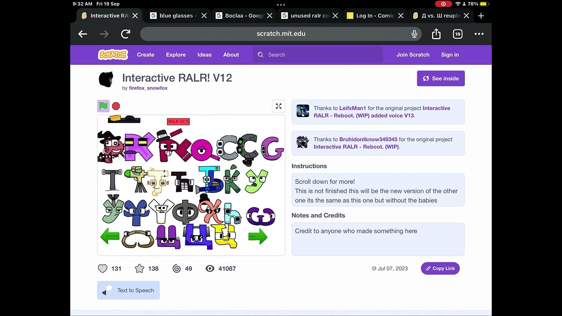Click the RALR OC'S red label in project
Viewport: 562px width, 316px height.
178,122
